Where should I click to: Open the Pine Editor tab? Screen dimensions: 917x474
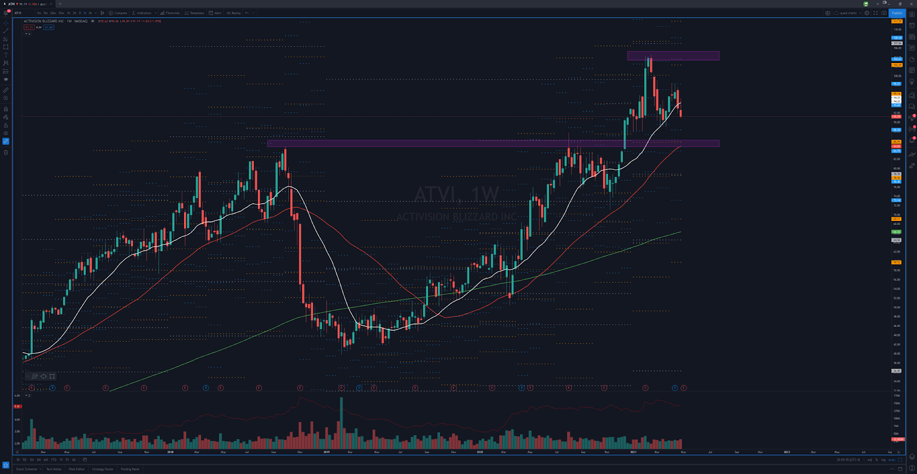tap(77, 469)
